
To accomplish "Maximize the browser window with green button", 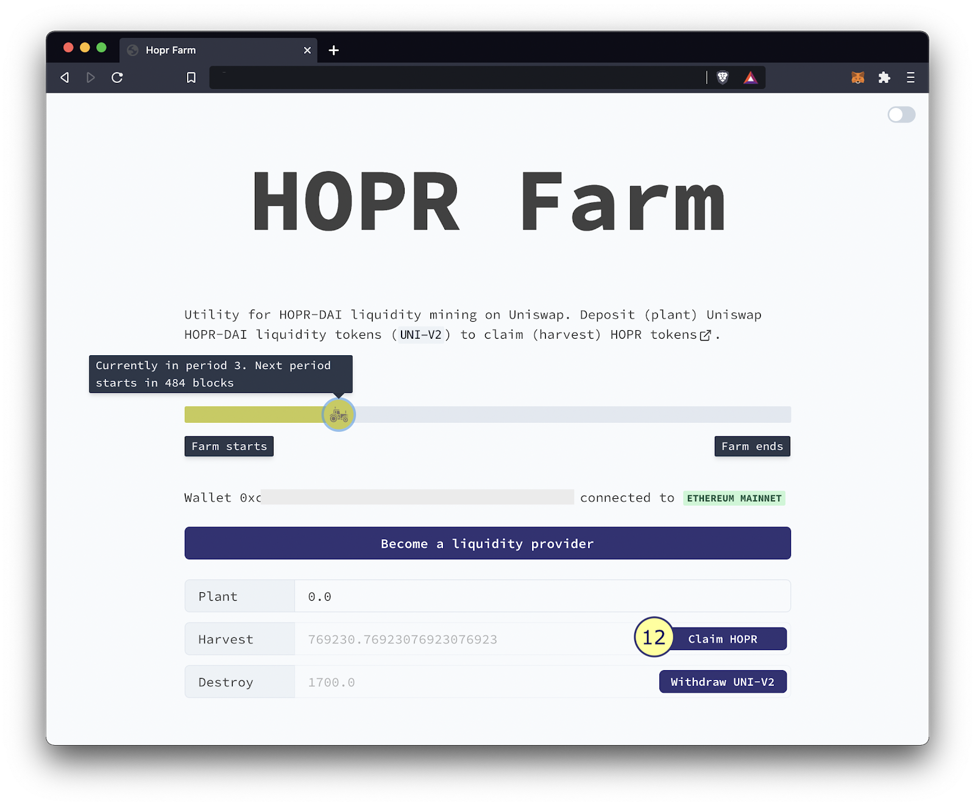I will pos(101,48).
